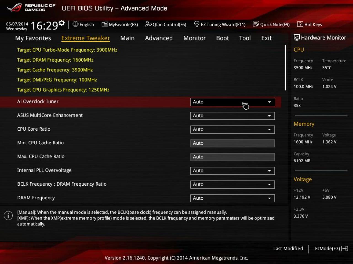Open Qfan Control(F6) fan icon
353x264 pixels.
coord(148,24)
